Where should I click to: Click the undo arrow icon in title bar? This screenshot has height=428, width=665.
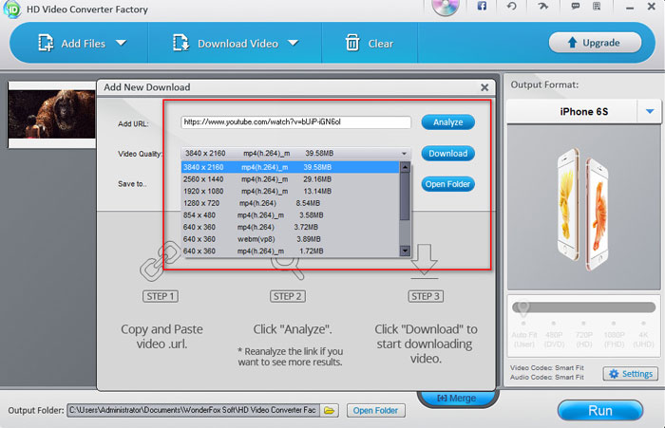click(x=512, y=6)
